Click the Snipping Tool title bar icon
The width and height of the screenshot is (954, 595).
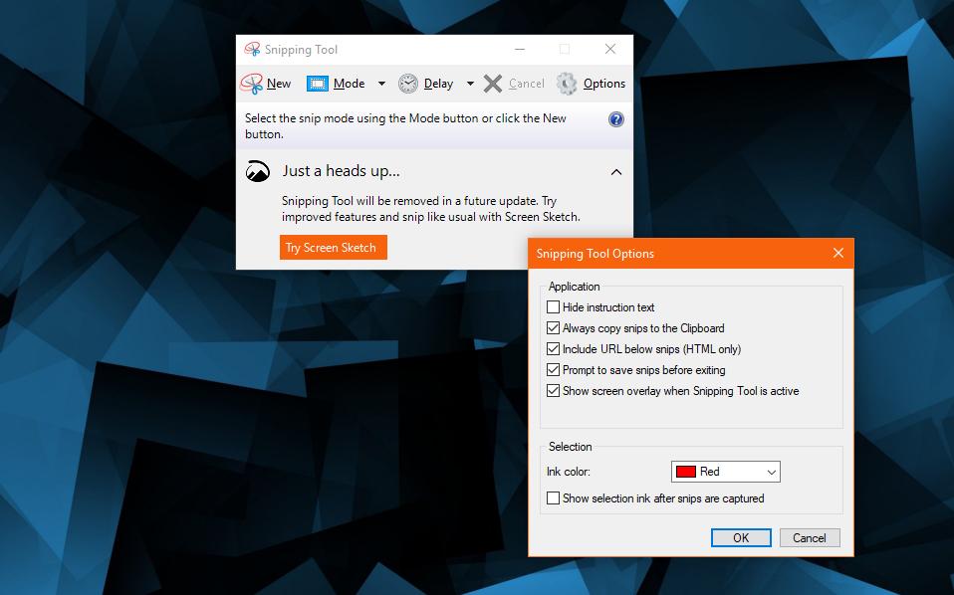click(x=252, y=49)
